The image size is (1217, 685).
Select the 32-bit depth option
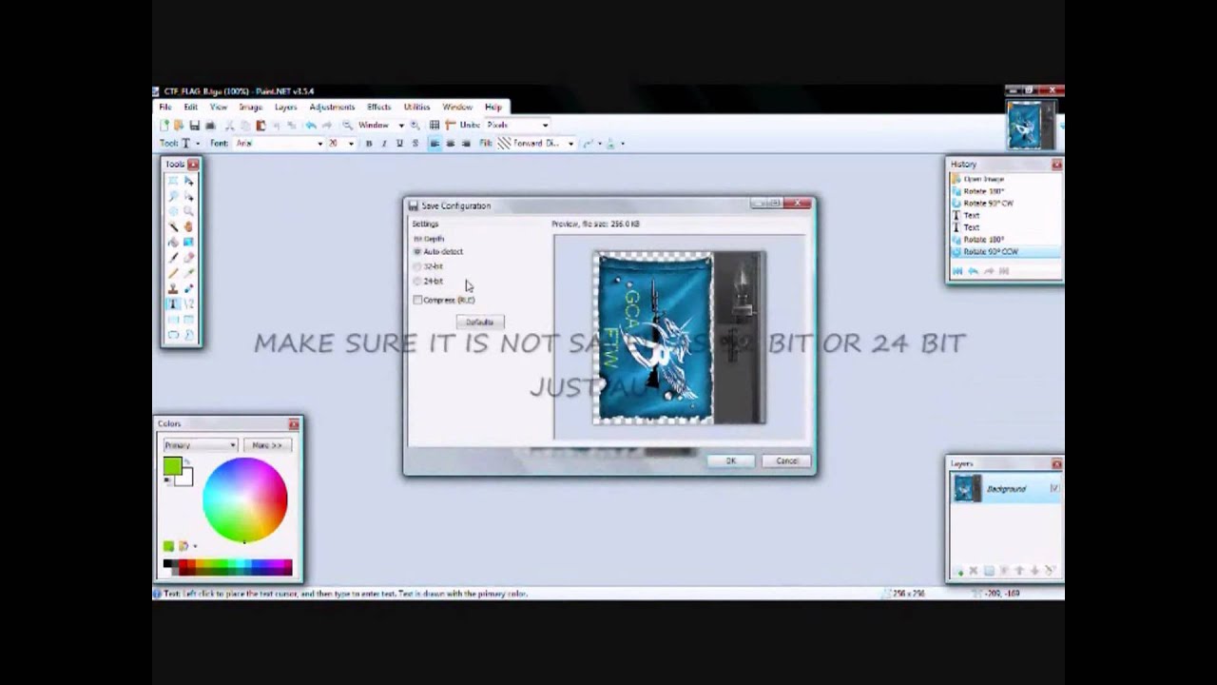(429, 266)
